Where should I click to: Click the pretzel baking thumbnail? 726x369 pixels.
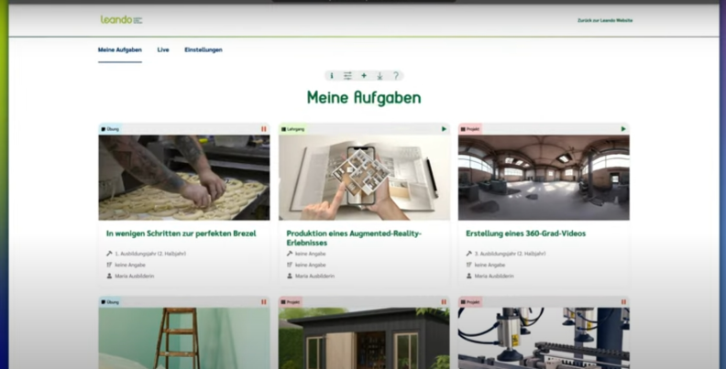pos(184,178)
